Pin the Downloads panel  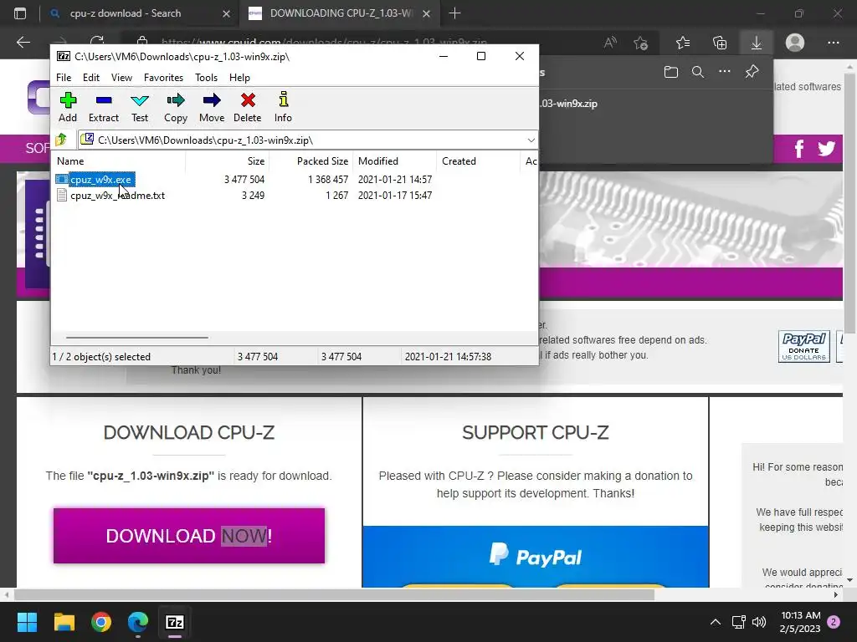click(x=752, y=72)
